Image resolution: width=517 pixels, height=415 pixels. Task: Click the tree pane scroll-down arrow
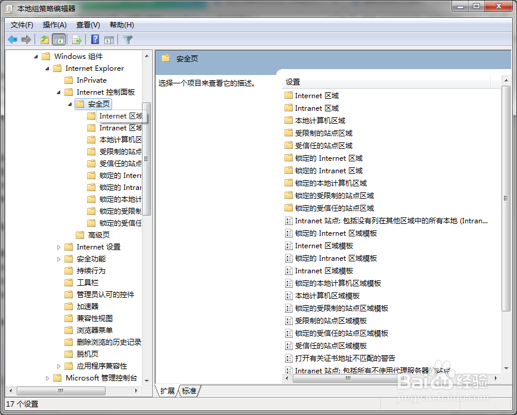click(x=147, y=380)
